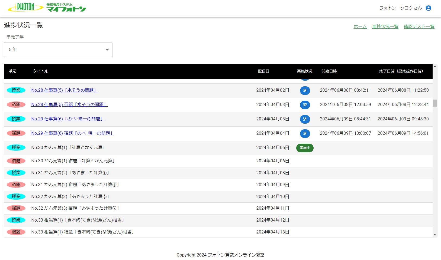Click 授業 tag on No.33 相当算(1) row

pos(16,220)
